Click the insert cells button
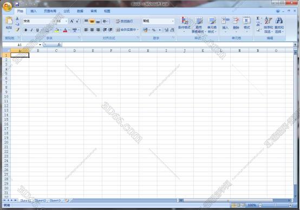The width and height of the screenshot is (300, 210). (x=225, y=25)
